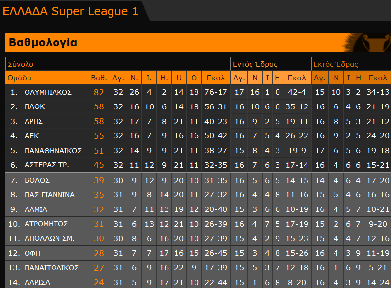View the ΠΑΝΑΘΗΝΑΪΚΟΣ team page

pyautogui.click(x=53, y=151)
